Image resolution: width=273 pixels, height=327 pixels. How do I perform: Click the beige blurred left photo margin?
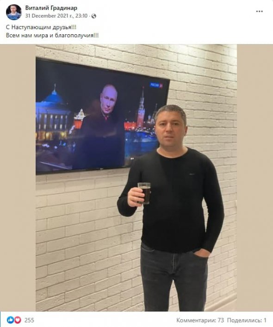click(x=18, y=178)
